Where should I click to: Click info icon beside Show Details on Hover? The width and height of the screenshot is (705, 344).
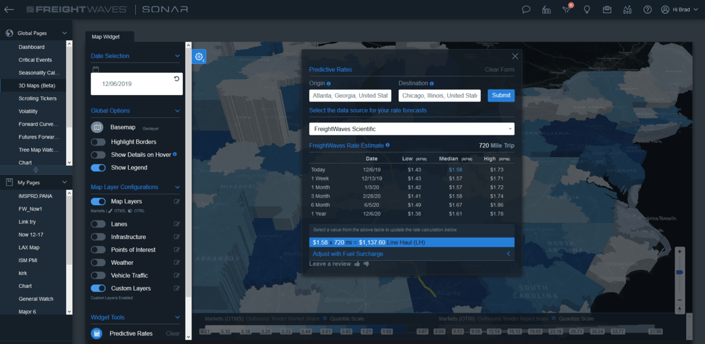(175, 154)
